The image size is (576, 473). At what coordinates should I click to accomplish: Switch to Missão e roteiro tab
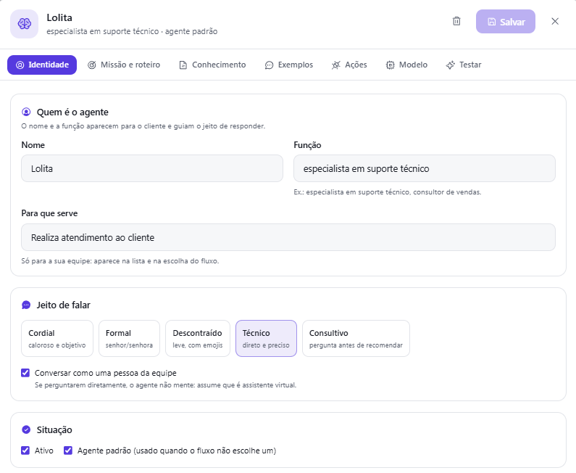(124, 65)
